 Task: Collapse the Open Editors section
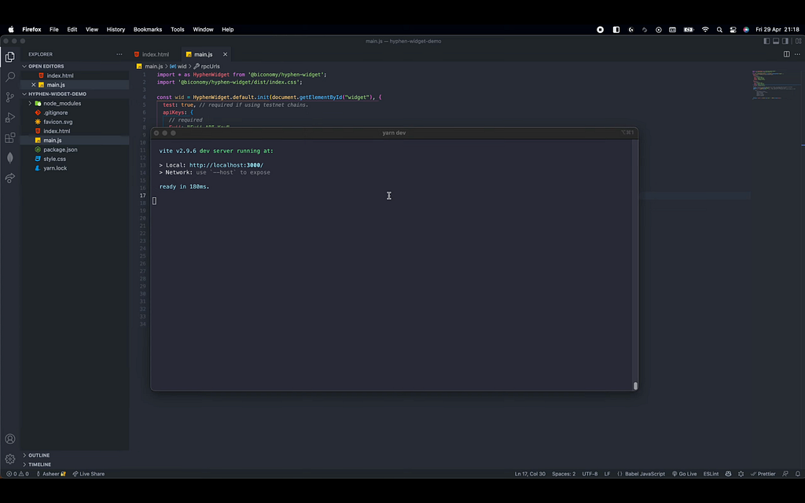tap(75, 66)
